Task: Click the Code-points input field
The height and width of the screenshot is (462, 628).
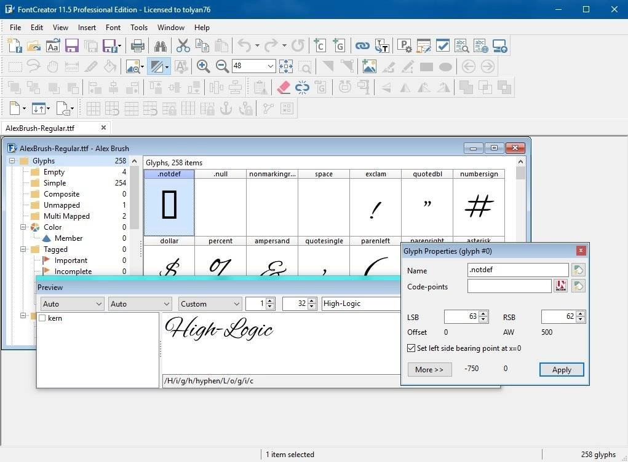Action: tap(509, 286)
